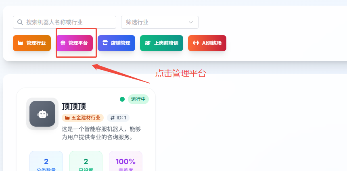Click the 五金建材行业 industry tag
The width and height of the screenshot is (347, 171).
tap(83, 118)
